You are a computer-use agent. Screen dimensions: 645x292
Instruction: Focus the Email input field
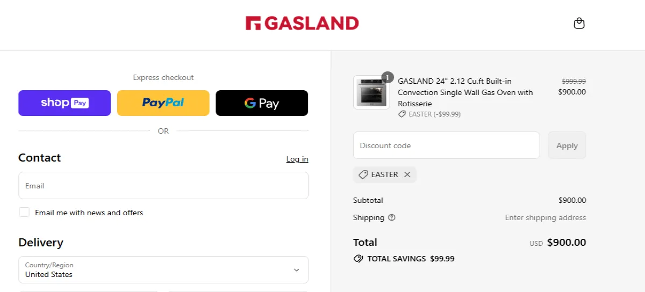[x=163, y=186]
